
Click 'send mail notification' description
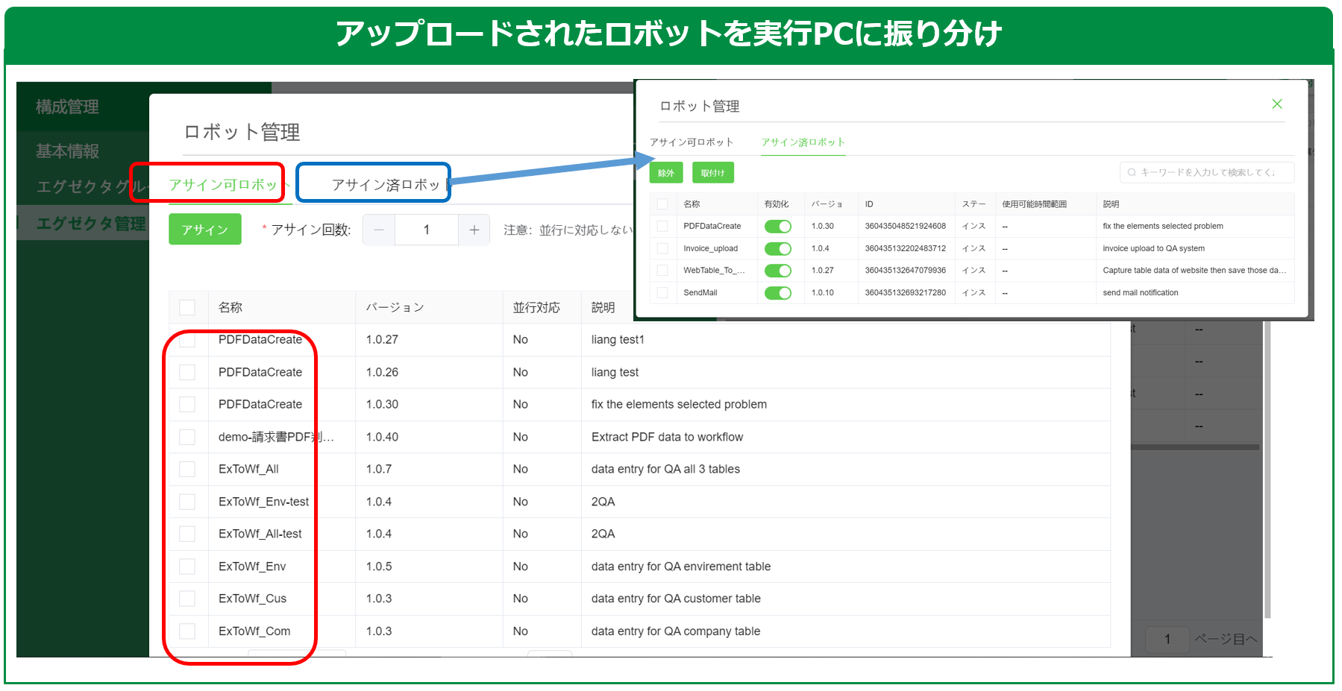(x=1141, y=293)
